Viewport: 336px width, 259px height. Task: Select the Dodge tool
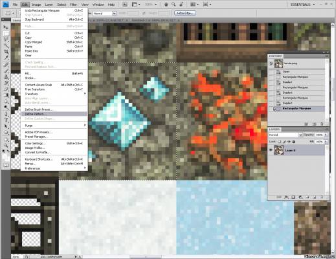tap(6, 107)
